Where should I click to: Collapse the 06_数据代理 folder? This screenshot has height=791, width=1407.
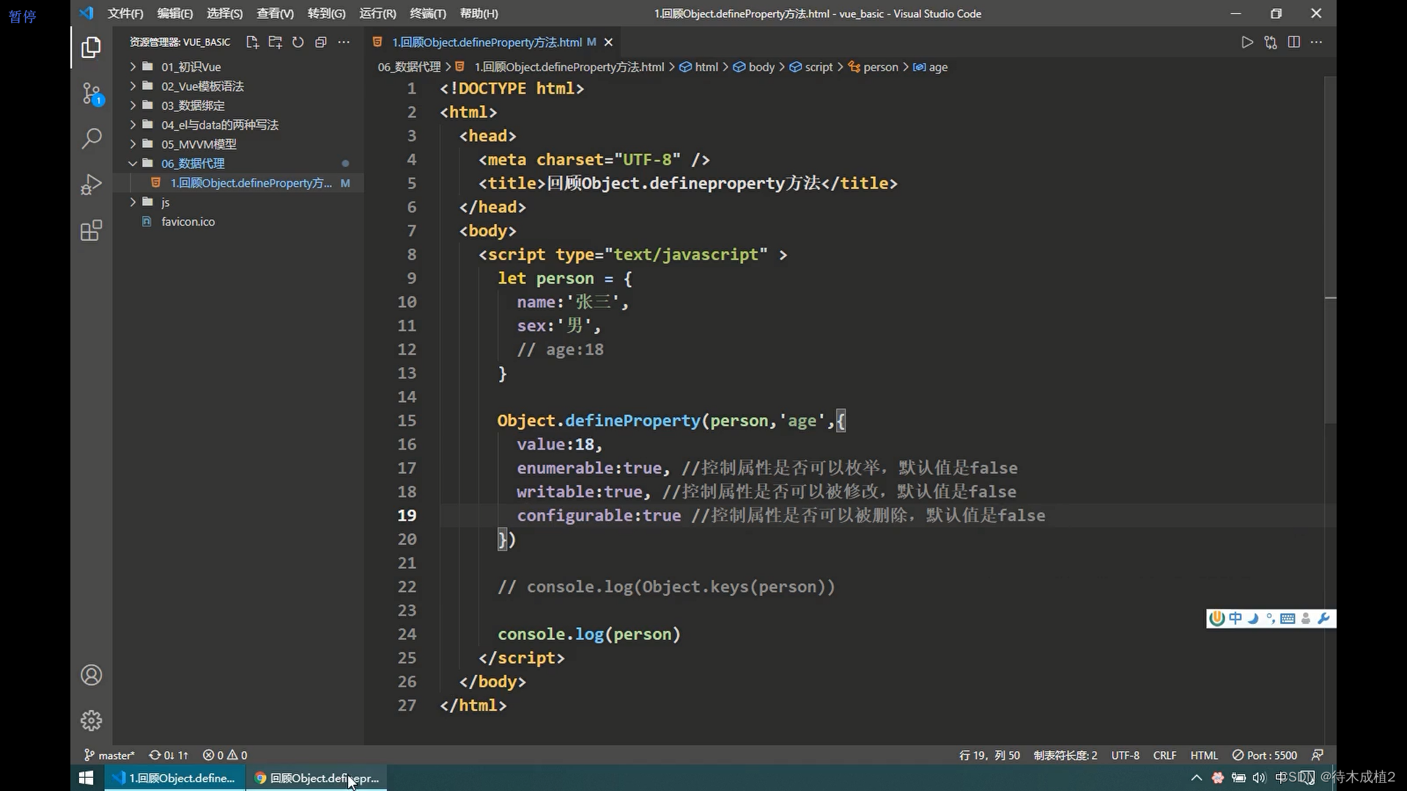[x=238, y=163]
